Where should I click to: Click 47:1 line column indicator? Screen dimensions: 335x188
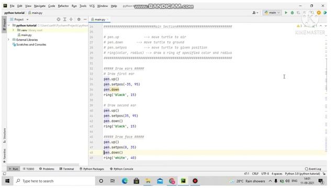click(247, 174)
